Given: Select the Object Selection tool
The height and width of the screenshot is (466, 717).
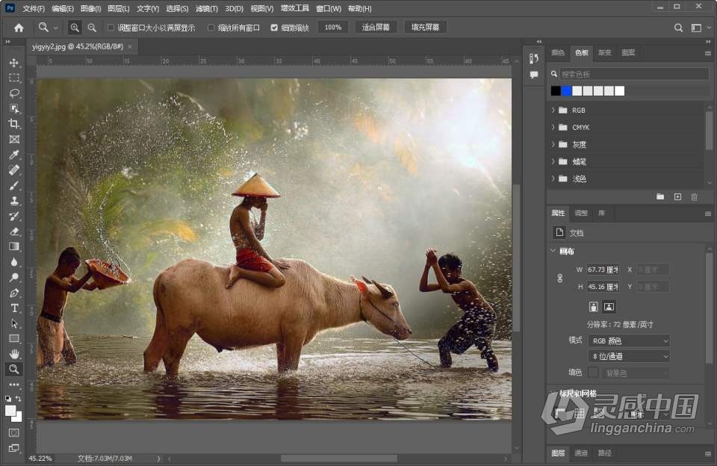Looking at the screenshot, I should pos(14,108).
